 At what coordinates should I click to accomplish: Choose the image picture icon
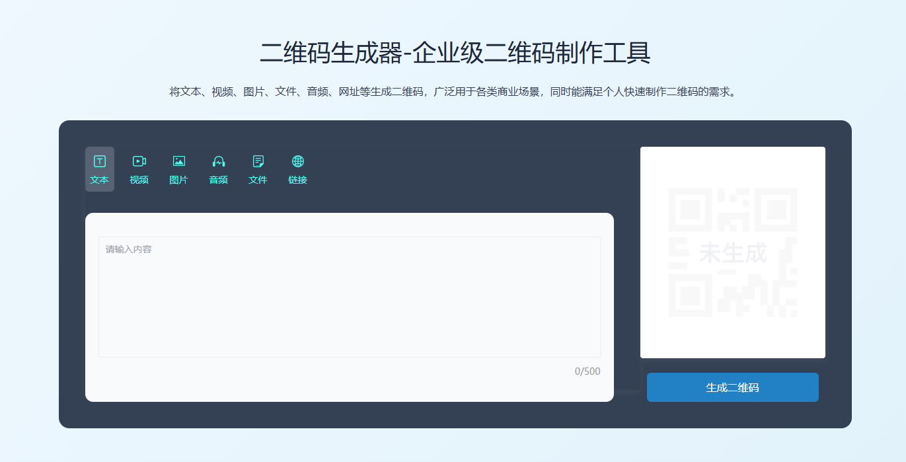pyautogui.click(x=179, y=161)
